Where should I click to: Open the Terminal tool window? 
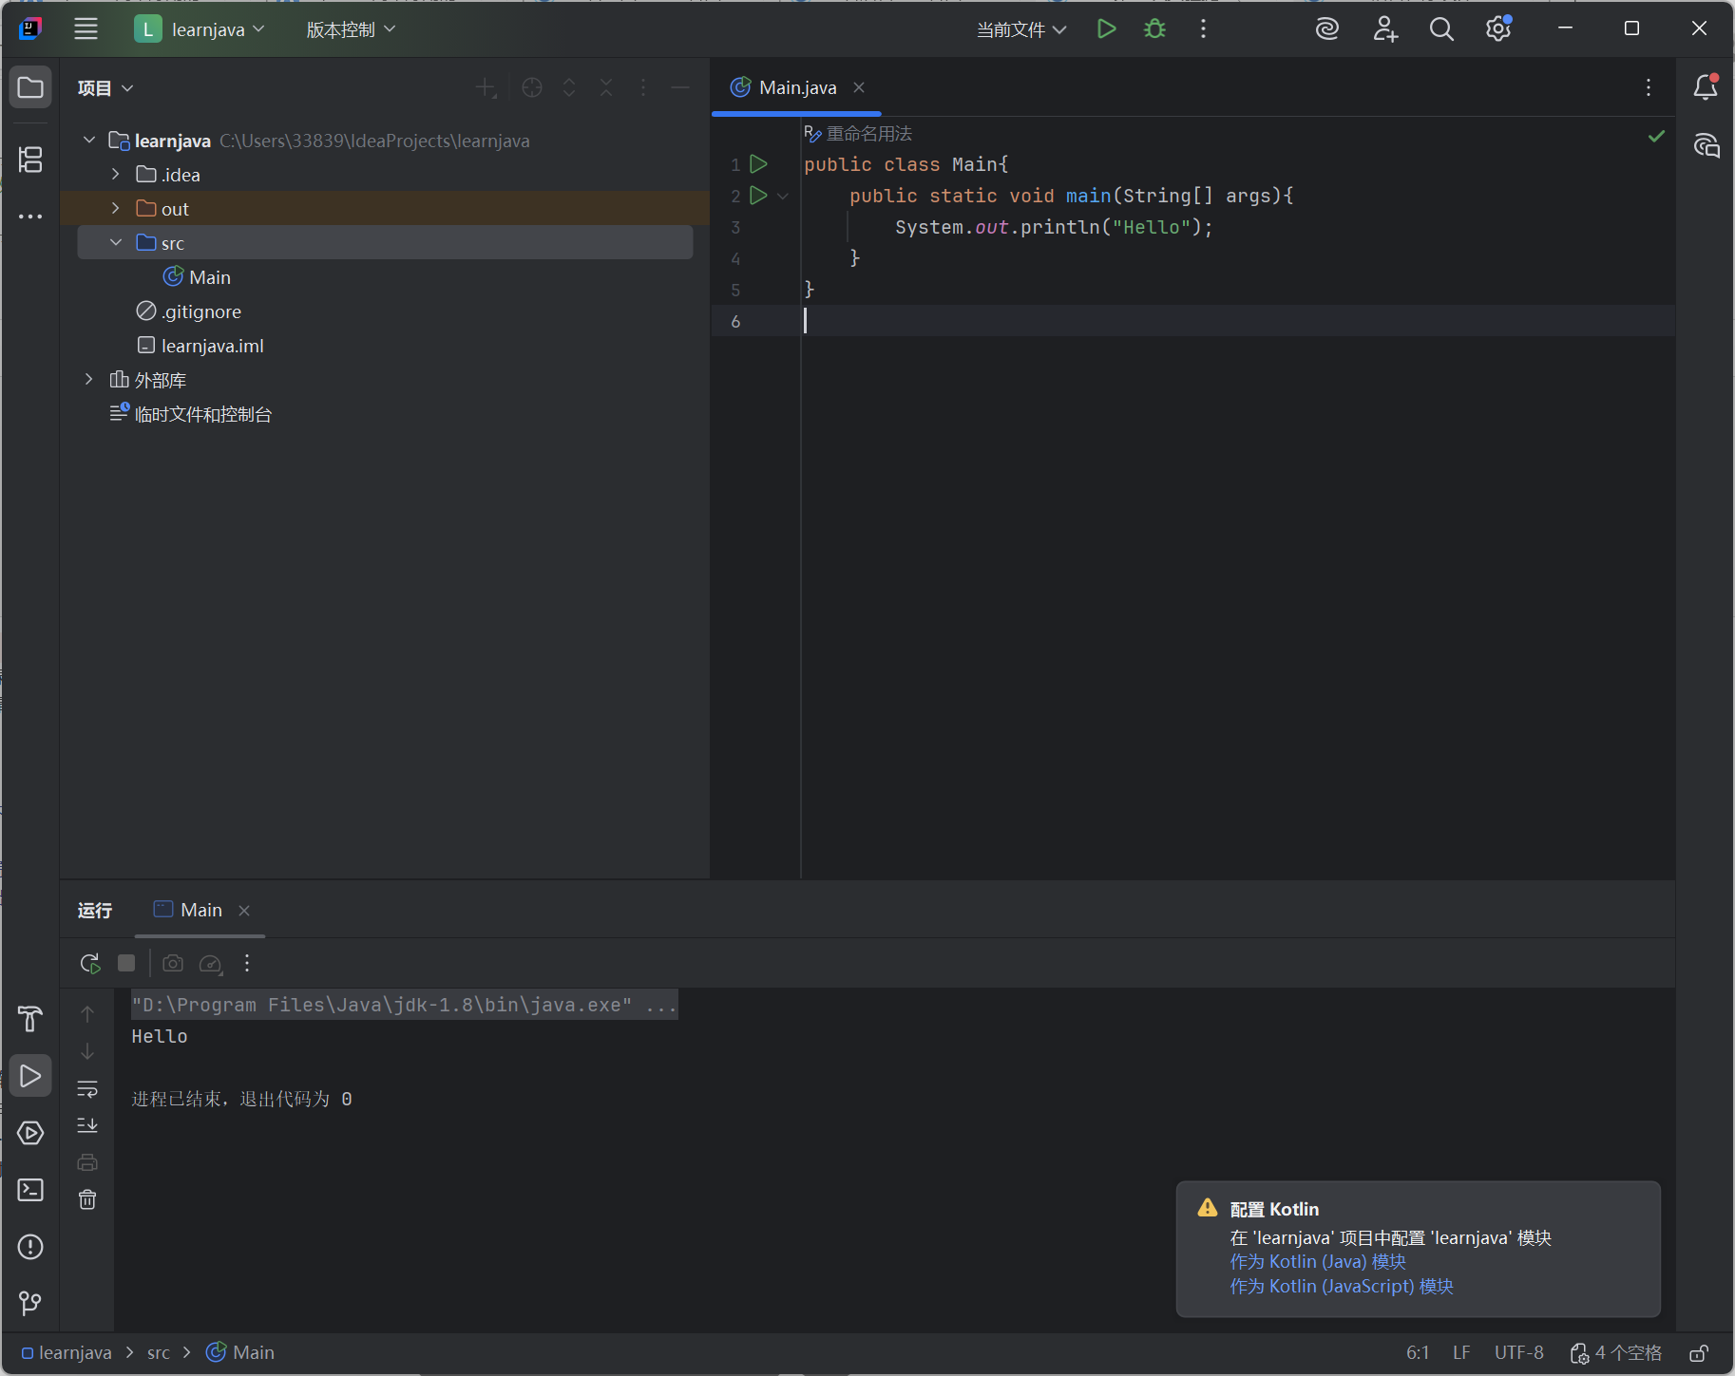click(x=30, y=1190)
